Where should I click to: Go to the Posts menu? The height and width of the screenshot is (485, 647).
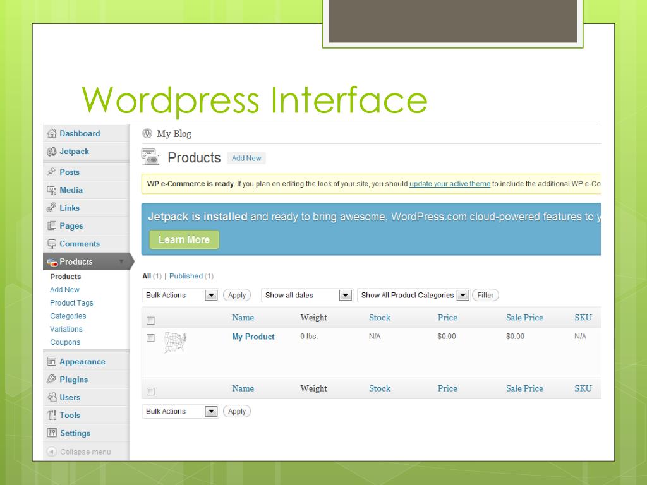pos(70,172)
